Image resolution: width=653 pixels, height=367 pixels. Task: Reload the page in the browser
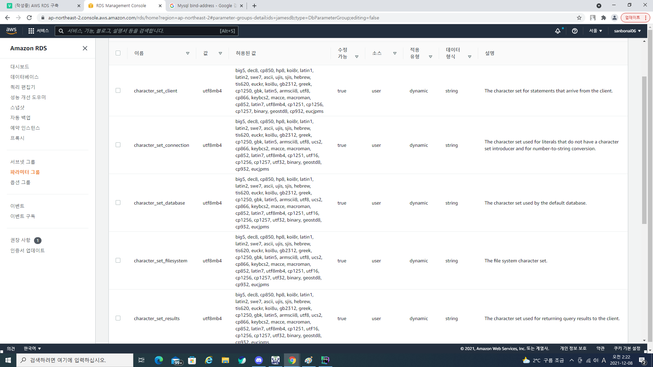[29, 18]
